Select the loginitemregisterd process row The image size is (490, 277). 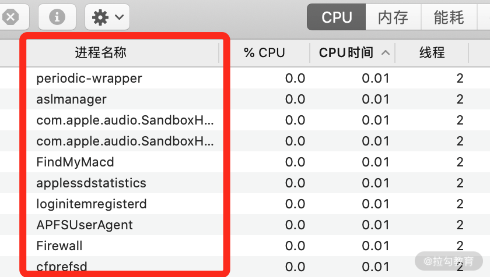click(91, 204)
